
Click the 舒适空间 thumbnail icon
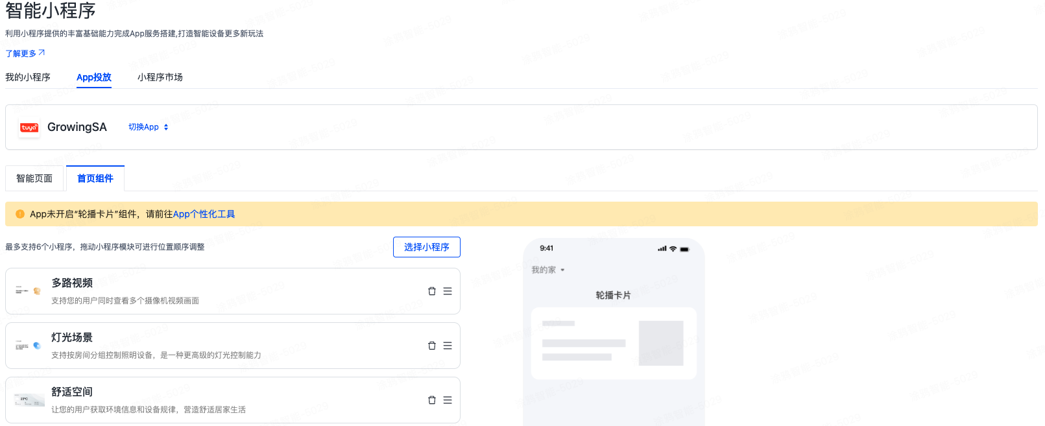(x=29, y=400)
